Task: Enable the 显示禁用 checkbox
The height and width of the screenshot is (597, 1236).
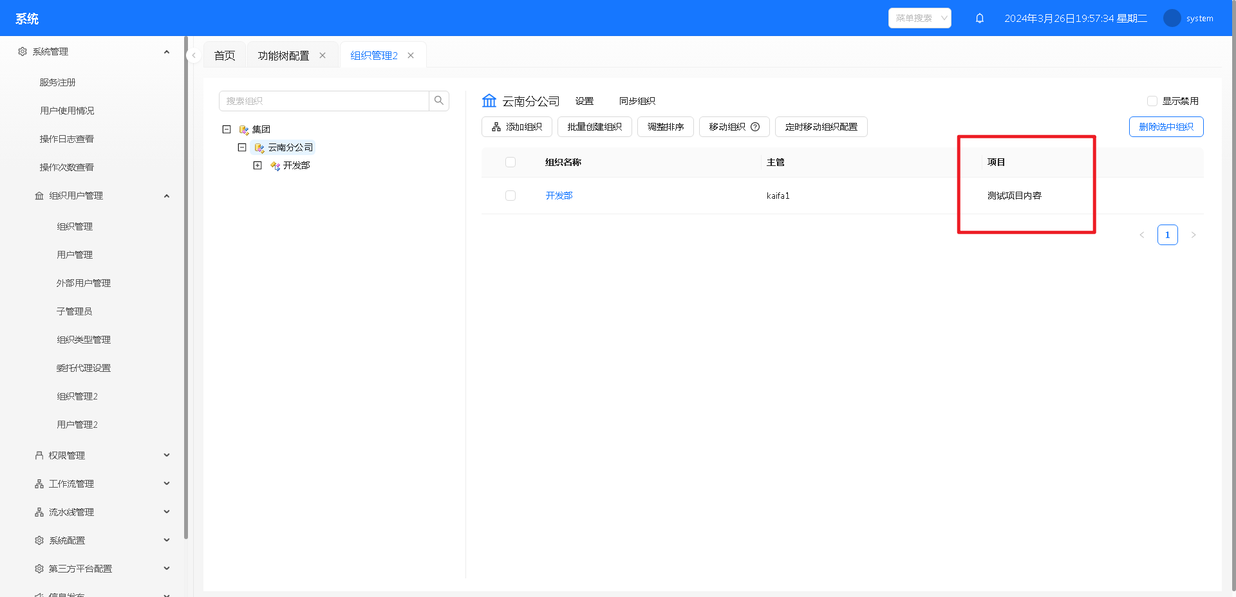Action: point(1152,101)
